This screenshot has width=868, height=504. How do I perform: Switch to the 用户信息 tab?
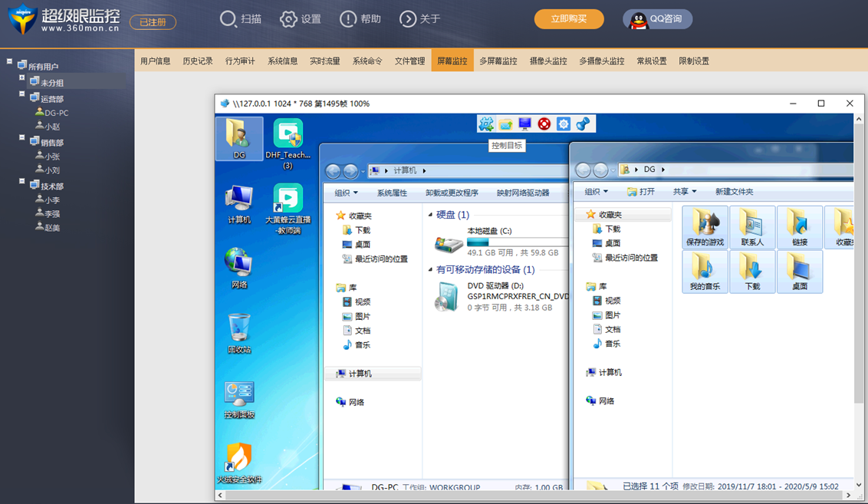(155, 61)
